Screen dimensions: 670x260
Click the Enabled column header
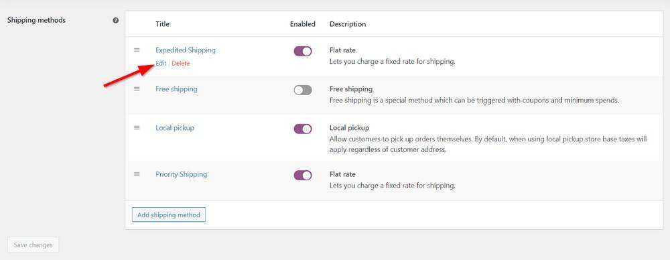click(303, 24)
